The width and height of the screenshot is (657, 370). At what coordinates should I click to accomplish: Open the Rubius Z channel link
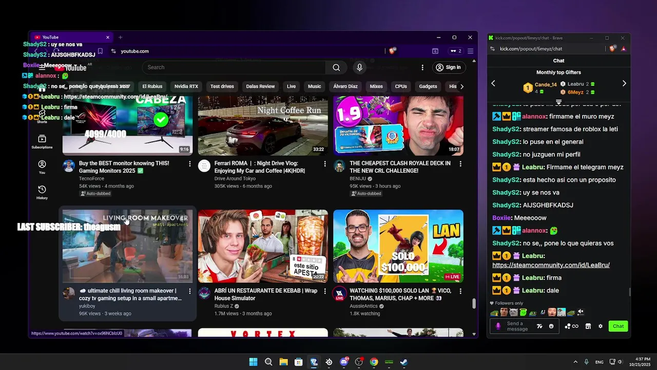[x=224, y=306]
